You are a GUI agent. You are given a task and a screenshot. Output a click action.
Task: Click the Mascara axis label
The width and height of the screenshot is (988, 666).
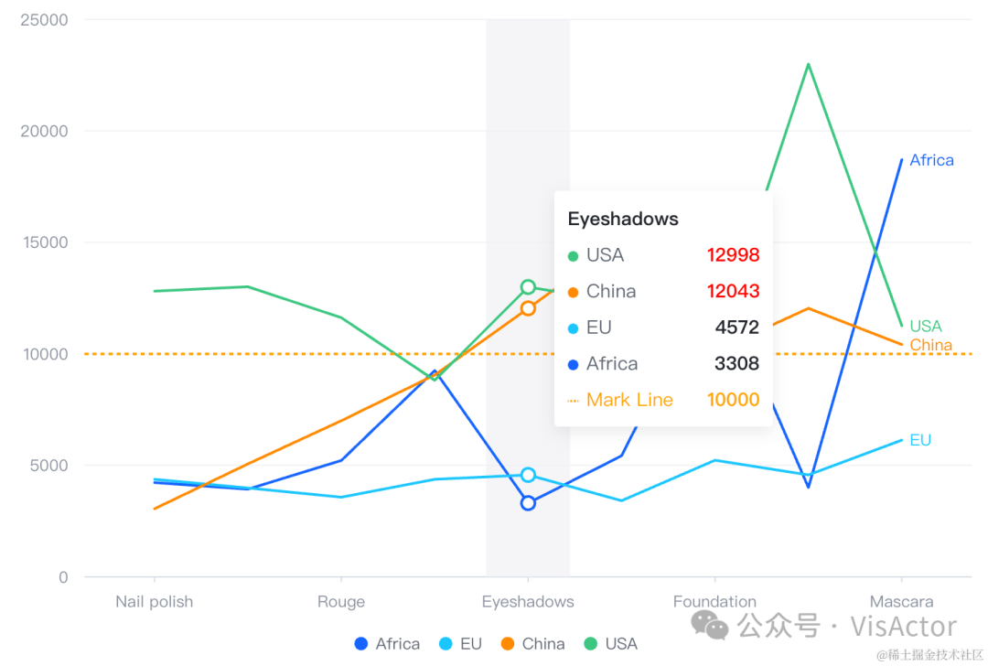click(x=901, y=602)
